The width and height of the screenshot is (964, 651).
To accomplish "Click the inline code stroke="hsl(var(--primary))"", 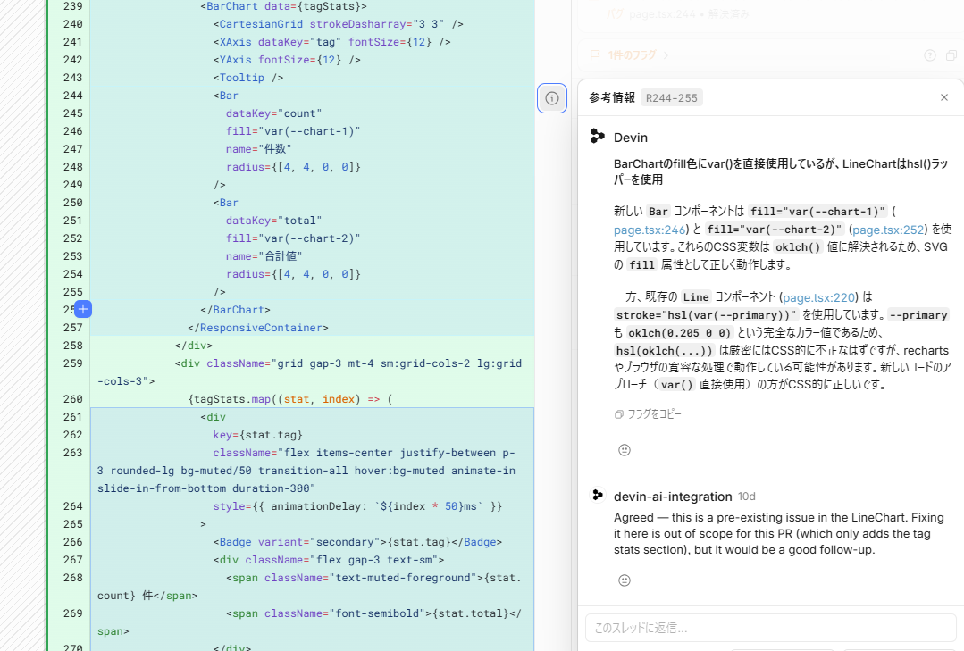I will pyautogui.click(x=706, y=314).
